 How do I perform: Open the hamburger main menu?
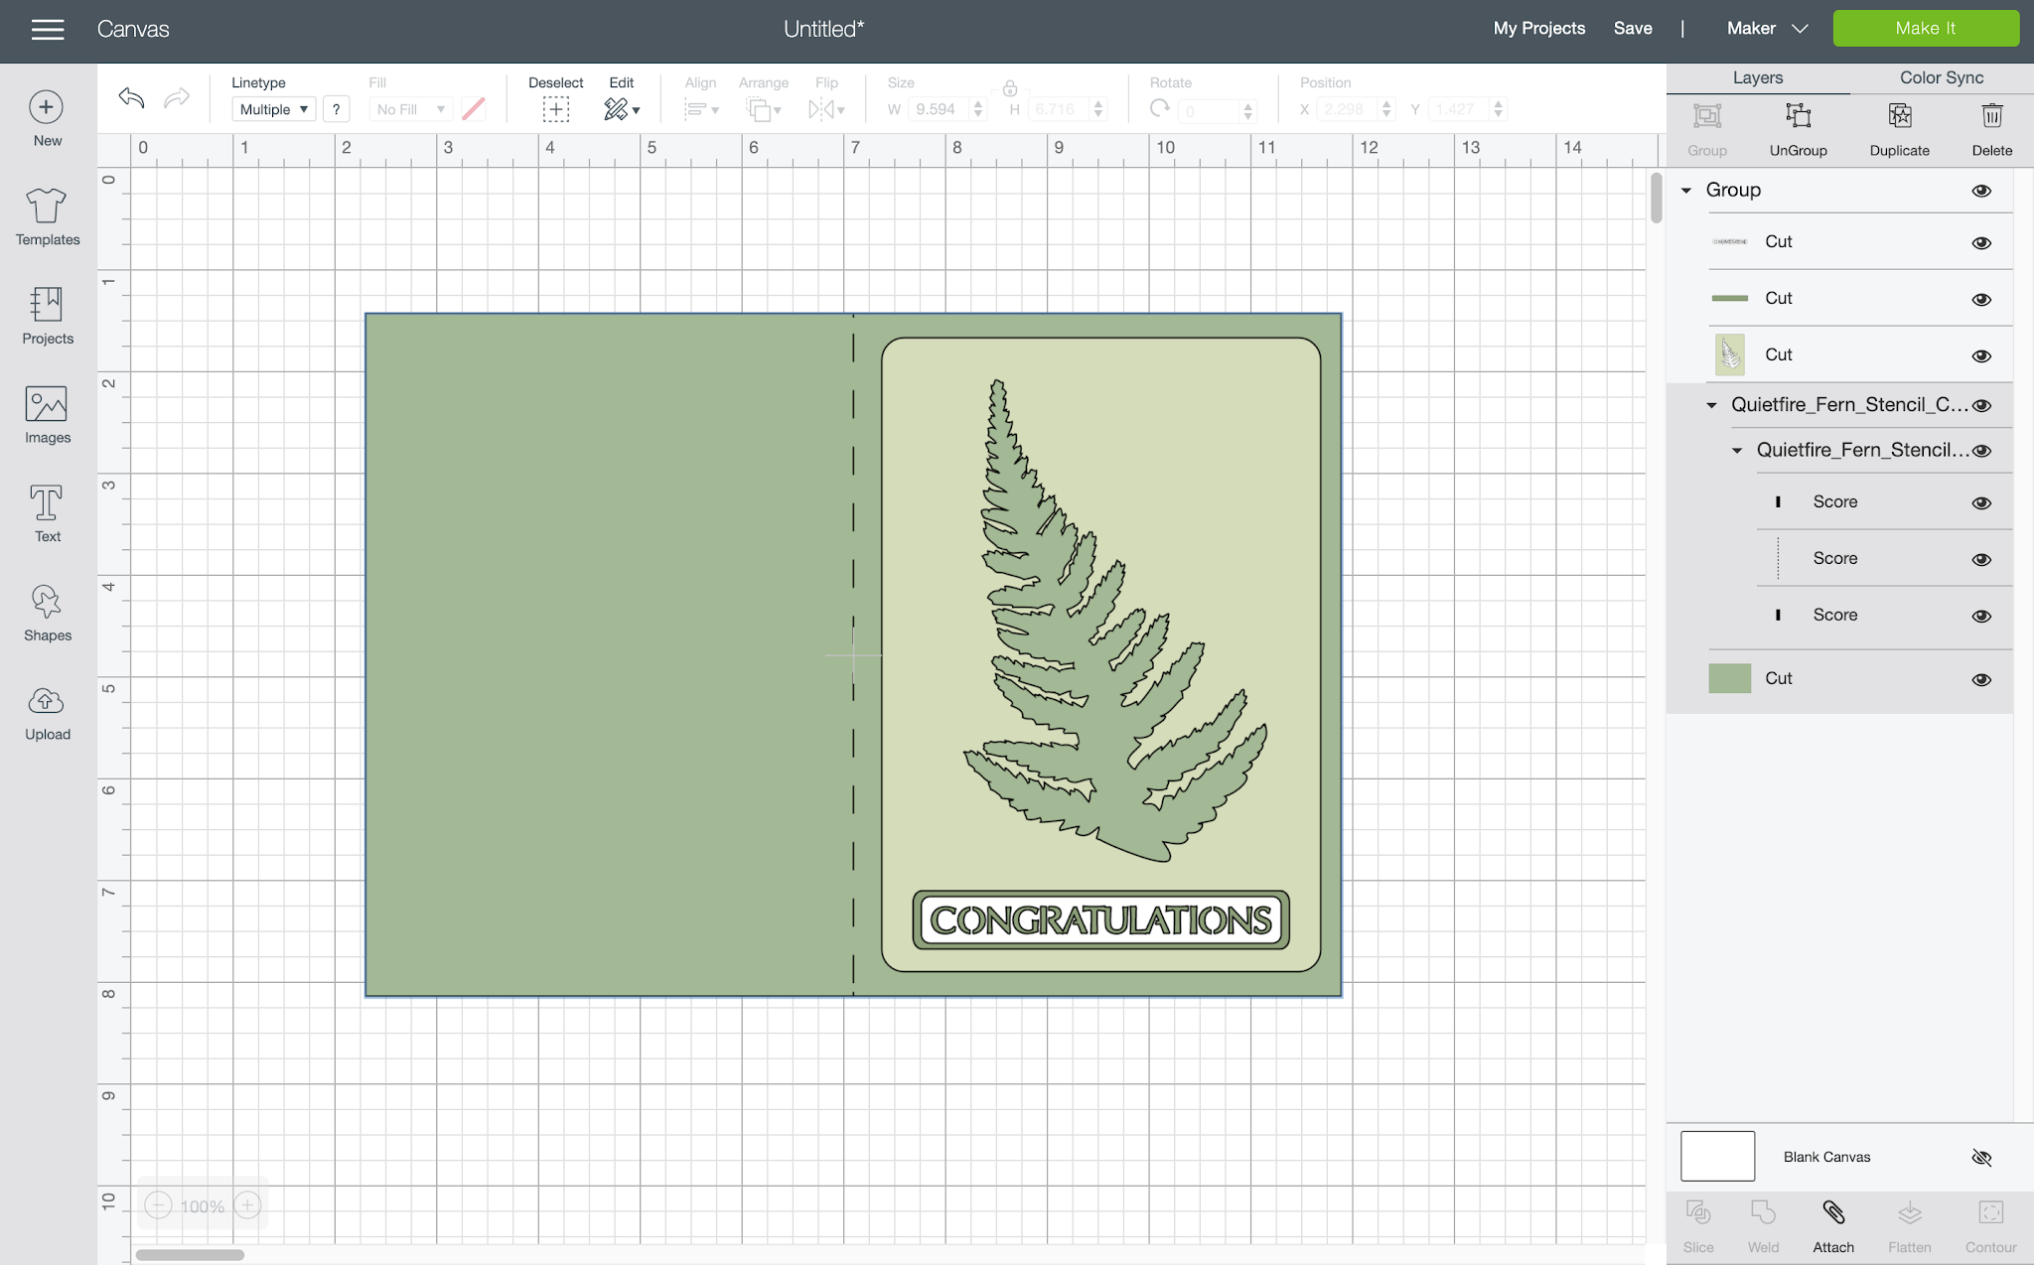(48, 30)
